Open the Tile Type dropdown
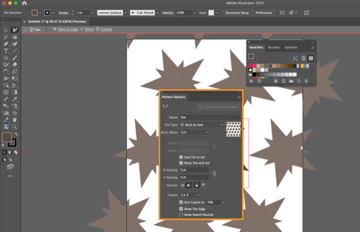Image resolution: width=360 pixels, height=232 pixels. point(201,125)
